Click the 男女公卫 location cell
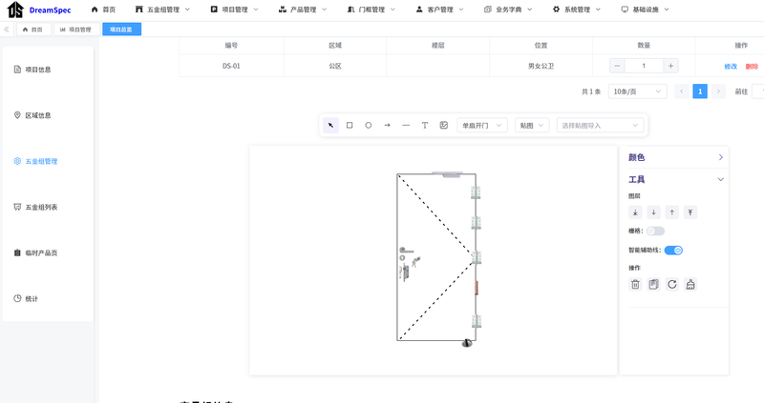The width and height of the screenshot is (764, 403). coord(541,66)
